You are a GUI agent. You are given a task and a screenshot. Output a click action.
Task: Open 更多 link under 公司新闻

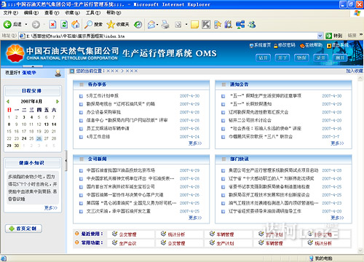[x=195, y=218]
